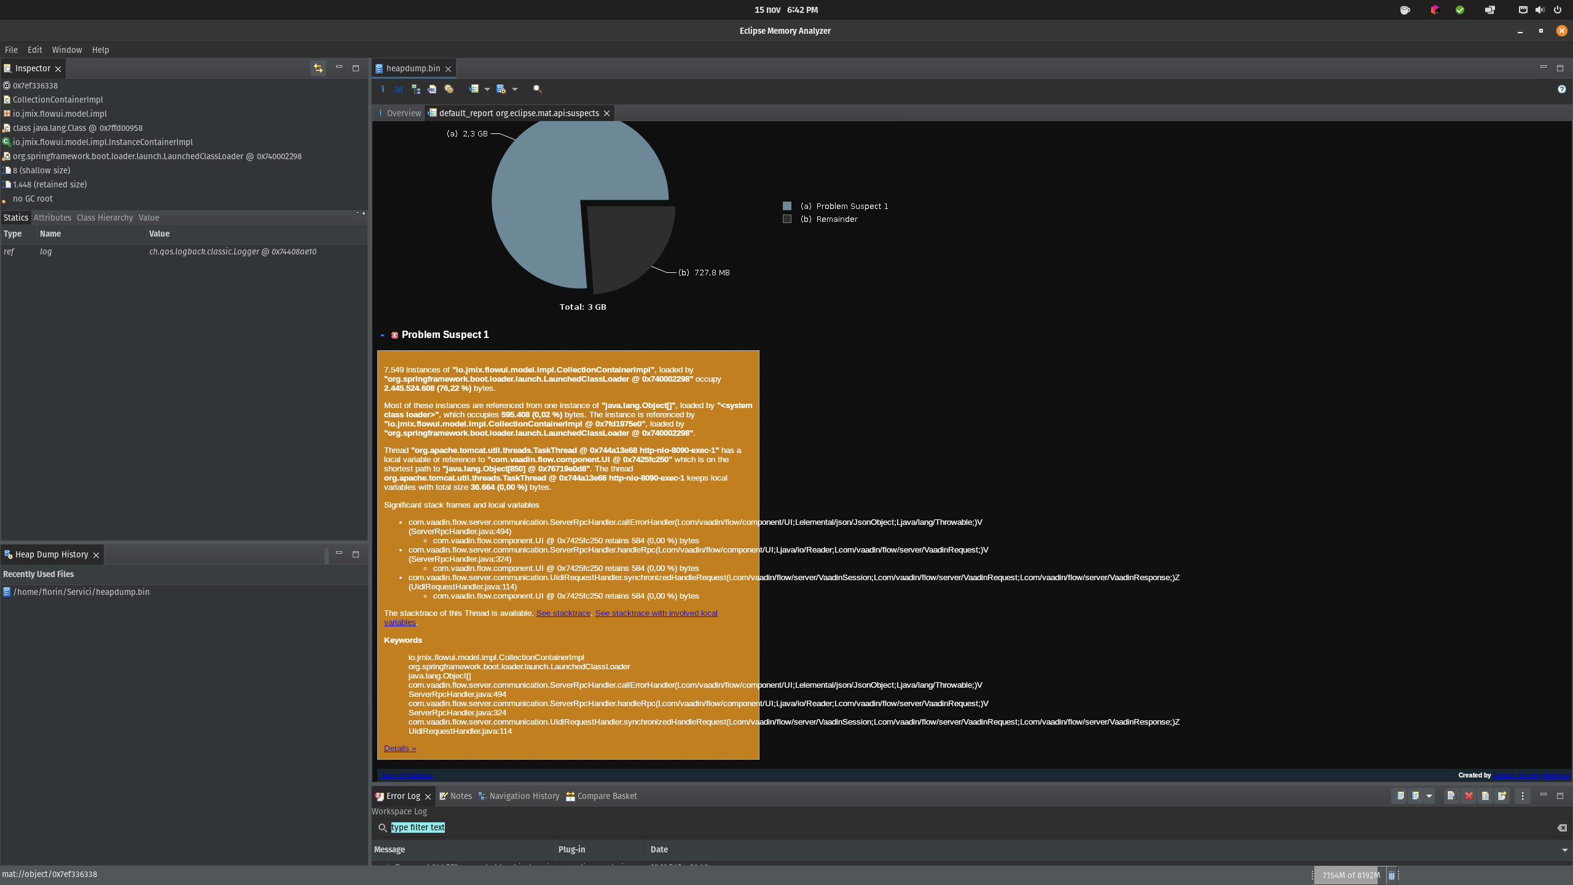
Task: Open the reports dropdown arrow
Action: (x=487, y=90)
